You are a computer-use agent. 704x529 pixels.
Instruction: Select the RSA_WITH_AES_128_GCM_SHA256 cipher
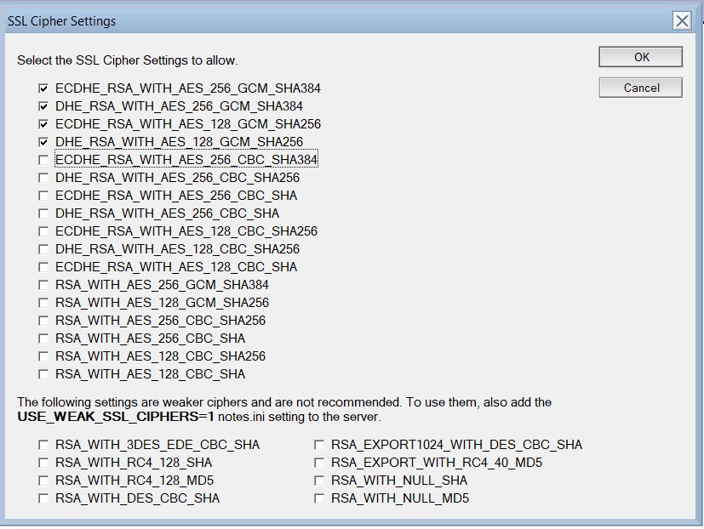point(43,303)
